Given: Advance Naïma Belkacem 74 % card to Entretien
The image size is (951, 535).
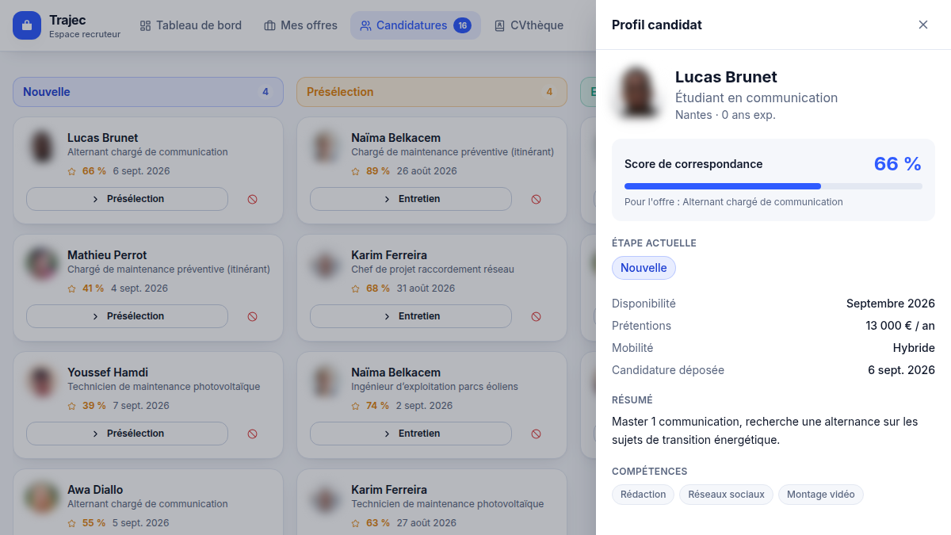Looking at the screenshot, I should pos(411,434).
